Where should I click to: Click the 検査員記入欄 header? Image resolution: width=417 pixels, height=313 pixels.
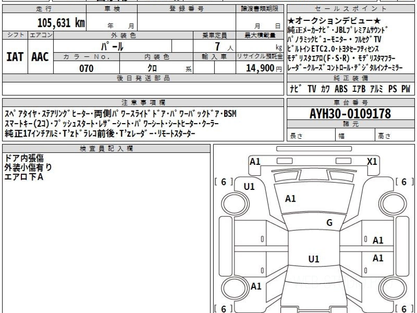[106, 148]
